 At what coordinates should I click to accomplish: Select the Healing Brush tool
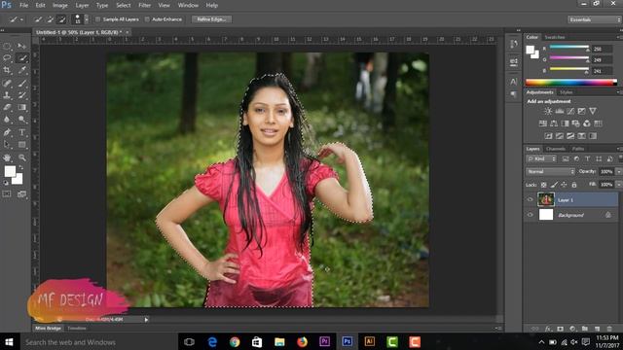point(7,83)
